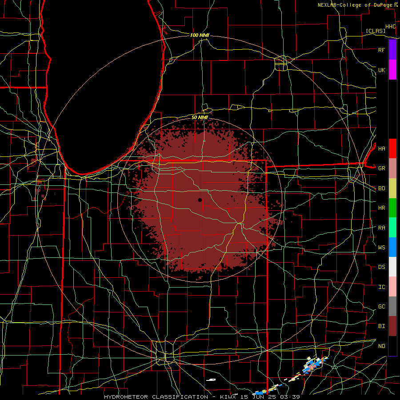
Task: Click the HR legend label
Action: tap(381, 208)
